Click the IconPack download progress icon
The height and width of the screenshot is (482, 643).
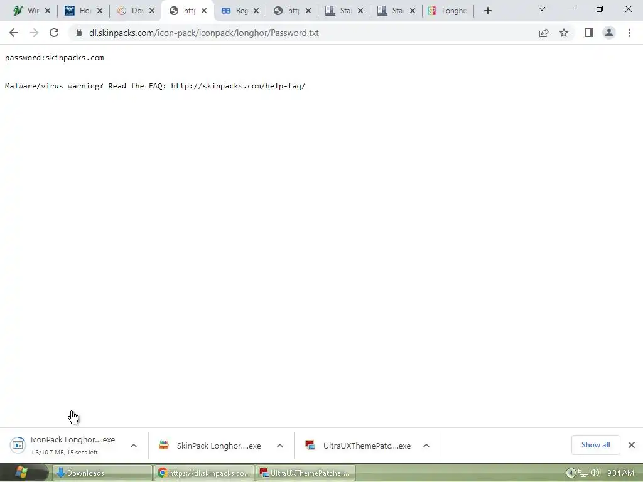click(x=18, y=445)
